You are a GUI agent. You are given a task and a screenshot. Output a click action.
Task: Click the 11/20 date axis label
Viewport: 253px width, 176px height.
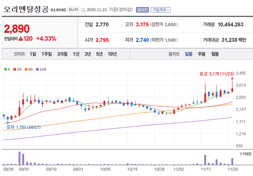233,169
